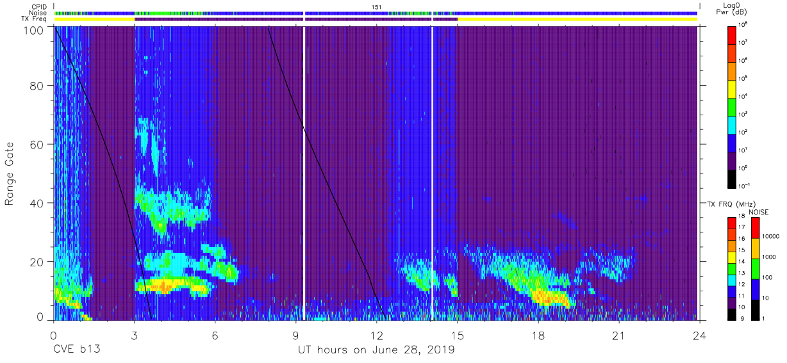Click the 'TX Freq' row label above the plot
This screenshot has width=787, height=363.
click(x=34, y=19)
